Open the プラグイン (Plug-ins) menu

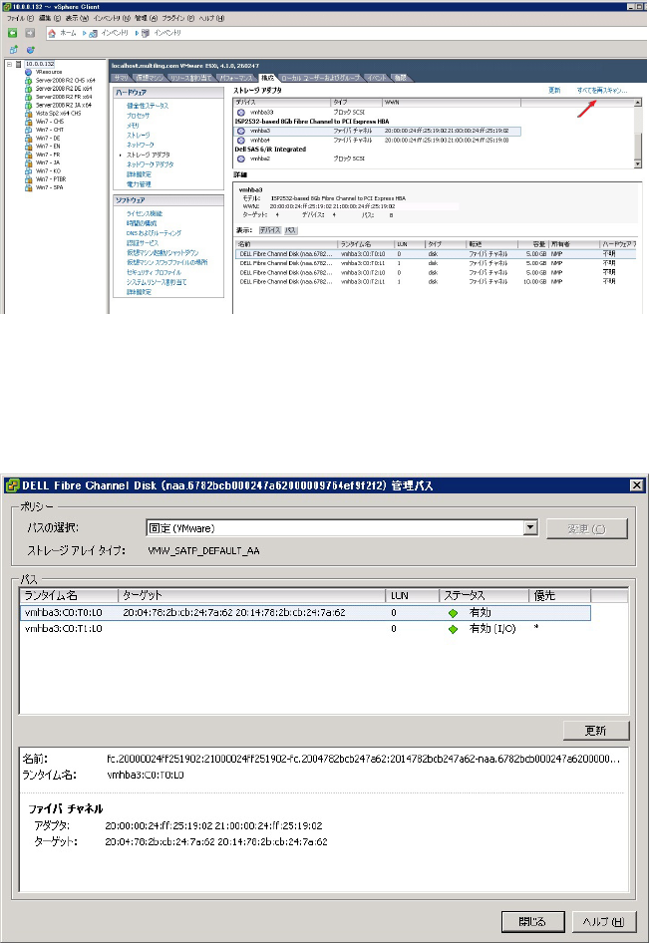178,19
